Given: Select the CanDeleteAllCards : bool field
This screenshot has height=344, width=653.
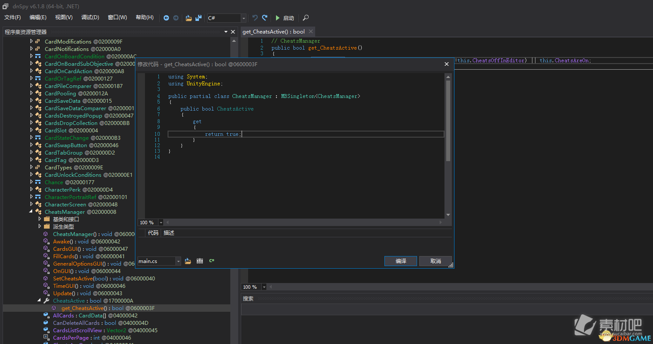Looking at the screenshot, I should coord(101,323).
